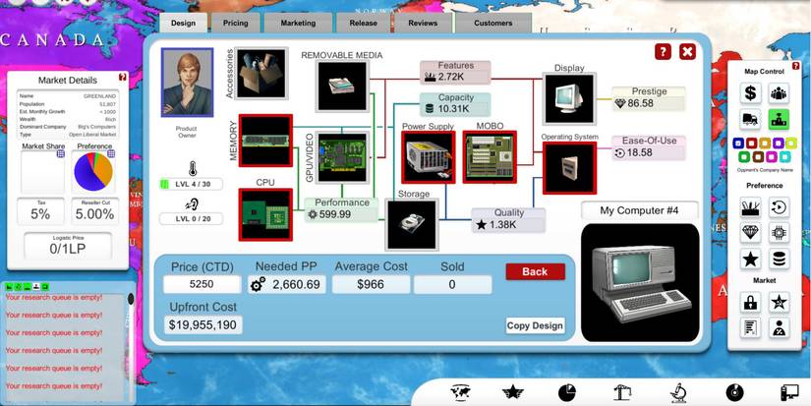Click the heat level LVL 4 / 30 bar
Viewport: 811px width, 406px height.
(191, 184)
